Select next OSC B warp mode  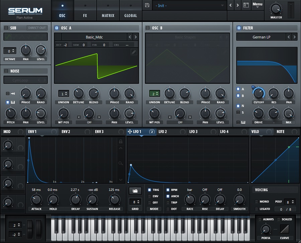[x=190, y=117]
